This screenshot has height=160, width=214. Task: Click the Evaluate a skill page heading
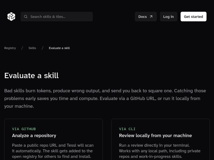coord(31,75)
